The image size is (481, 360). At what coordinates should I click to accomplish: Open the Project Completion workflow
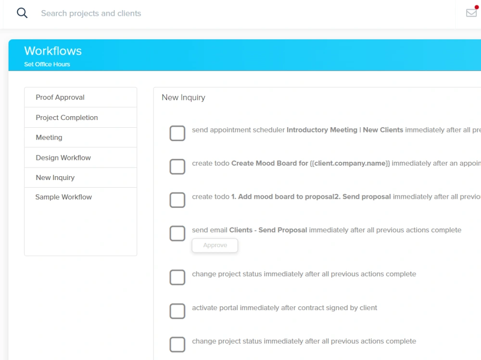click(x=66, y=117)
